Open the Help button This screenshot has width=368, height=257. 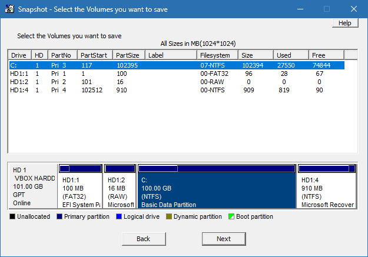pyautogui.click(x=345, y=23)
